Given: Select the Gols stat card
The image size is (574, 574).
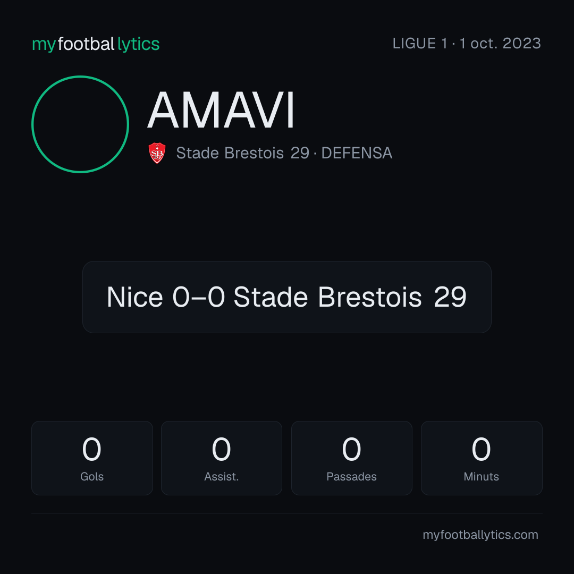Looking at the screenshot, I should point(92,458).
